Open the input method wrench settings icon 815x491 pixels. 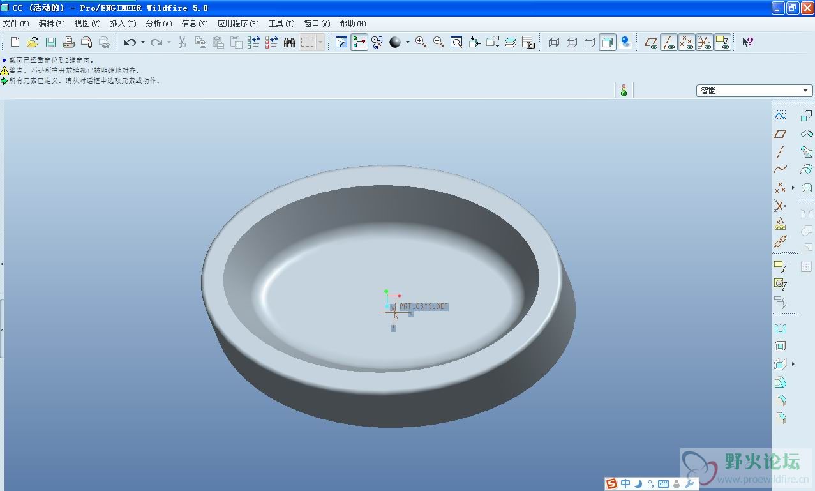(689, 484)
